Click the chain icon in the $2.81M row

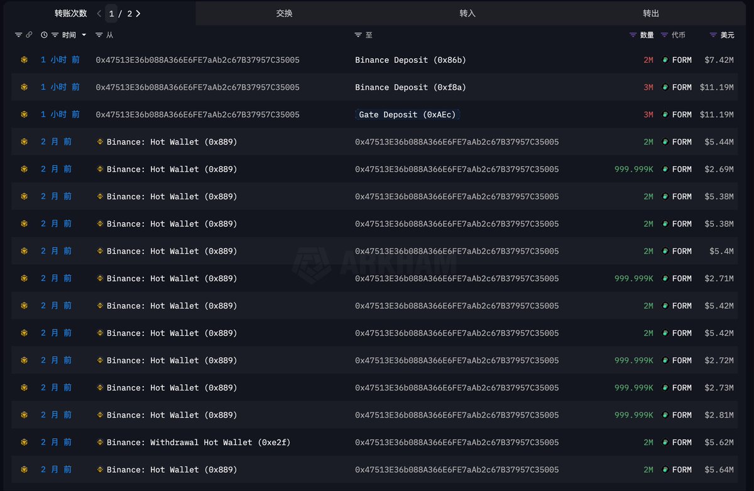[x=24, y=415]
